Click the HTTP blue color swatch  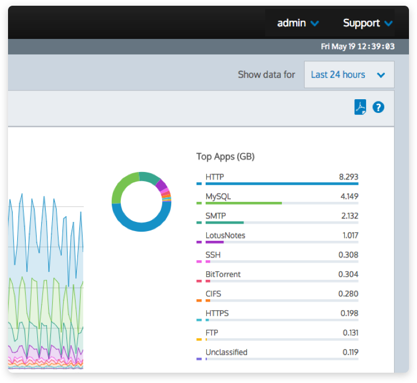click(199, 184)
